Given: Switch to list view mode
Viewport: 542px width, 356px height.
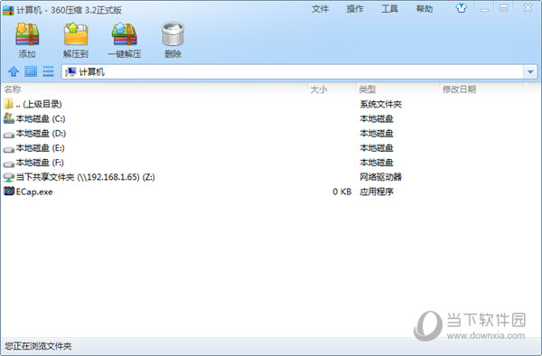Looking at the screenshot, I should pyautogui.click(x=48, y=71).
